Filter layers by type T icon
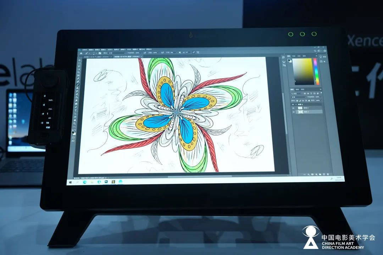This screenshot has height=255, width=383. click(x=311, y=93)
